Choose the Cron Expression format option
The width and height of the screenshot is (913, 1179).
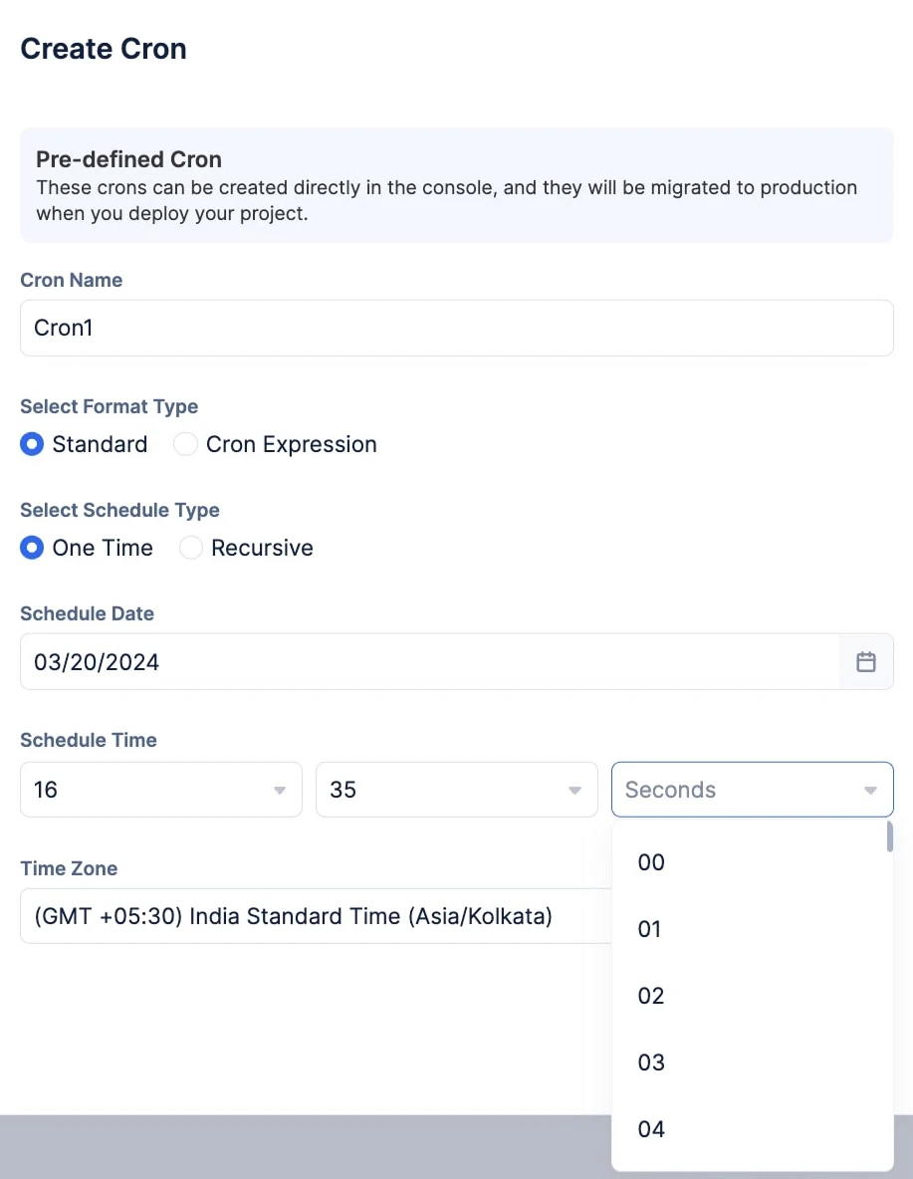point(186,444)
